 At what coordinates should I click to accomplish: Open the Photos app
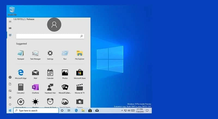(x=65, y=74)
